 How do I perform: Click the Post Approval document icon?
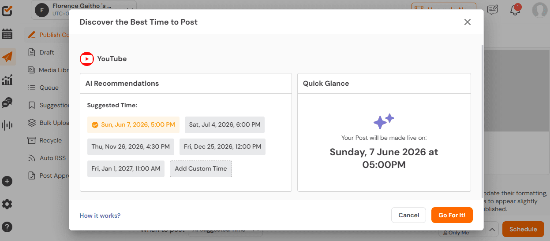[x=32, y=175]
